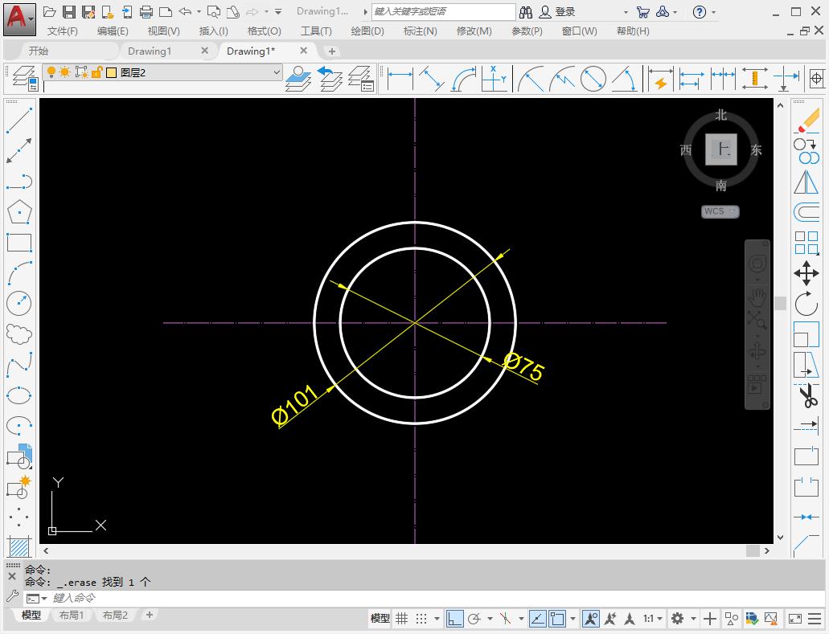This screenshot has height=634, width=829.
Task: Select the Line tool in left toolbar
Action: [20, 118]
